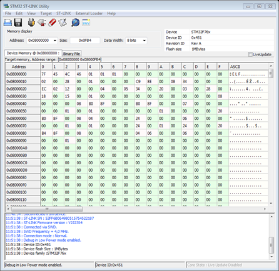
Task: Click the horizontal scroll right arrow
Action: [265, 209]
